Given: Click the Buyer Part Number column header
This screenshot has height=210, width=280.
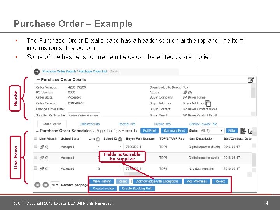Looking at the screenshot, I should click(x=140, y=139).
